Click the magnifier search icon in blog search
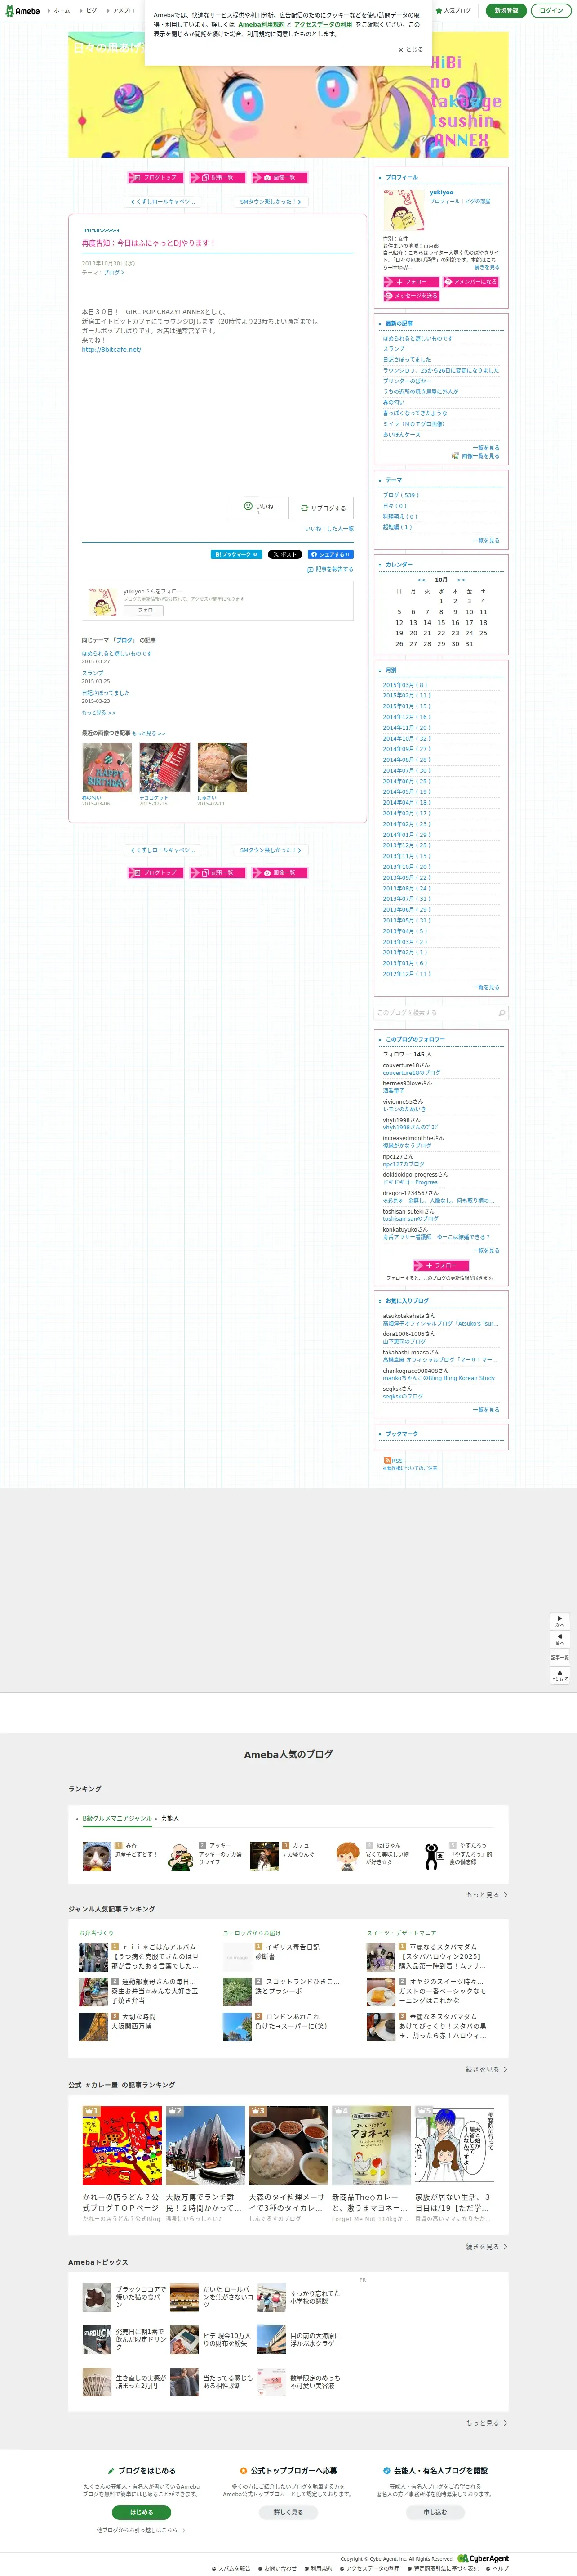577x2576 pixels. [502, 1013]
